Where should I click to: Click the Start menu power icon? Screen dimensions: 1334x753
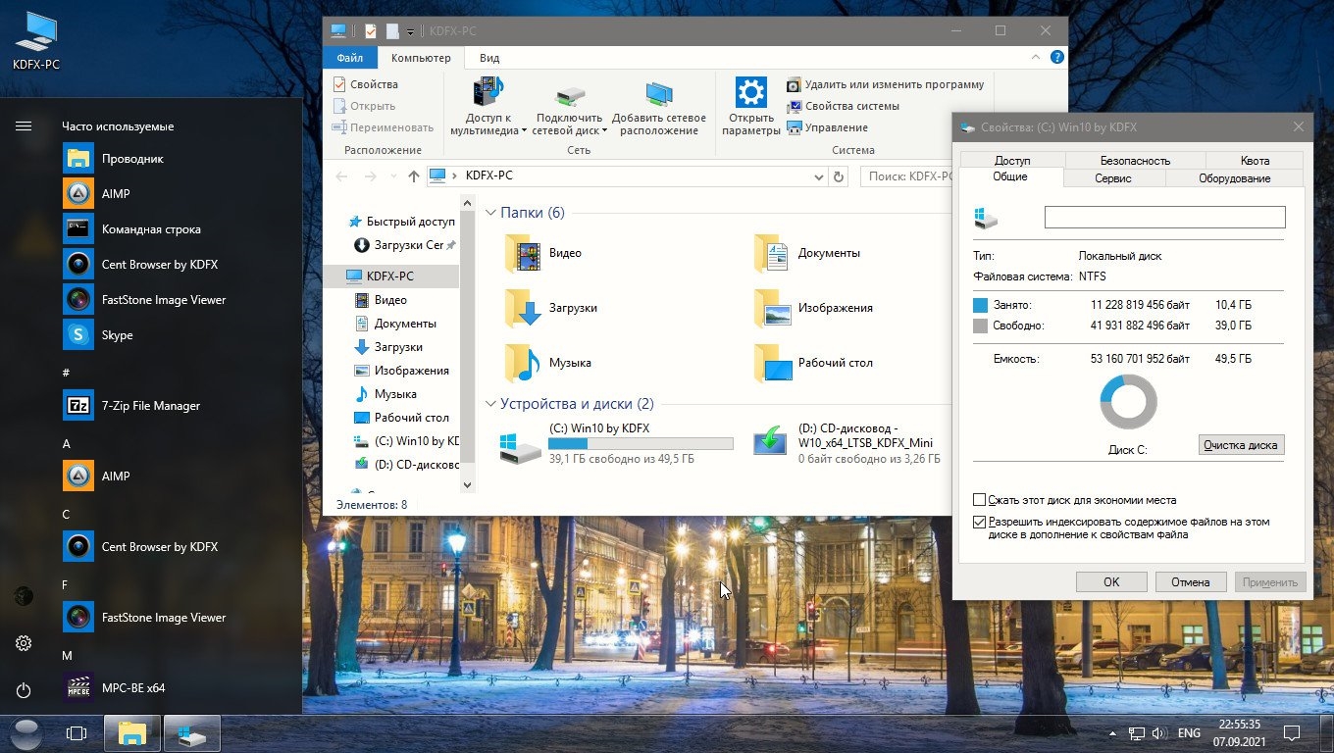click(x=24, y=690)
